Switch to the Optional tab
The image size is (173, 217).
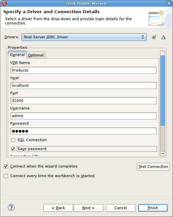coord(36,55)
